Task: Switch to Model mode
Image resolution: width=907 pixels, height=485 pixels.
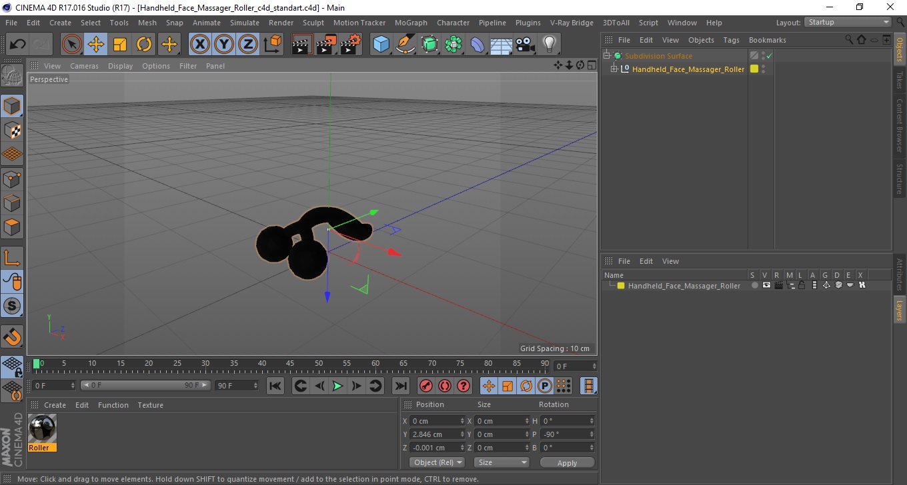Action: (13, 106)
